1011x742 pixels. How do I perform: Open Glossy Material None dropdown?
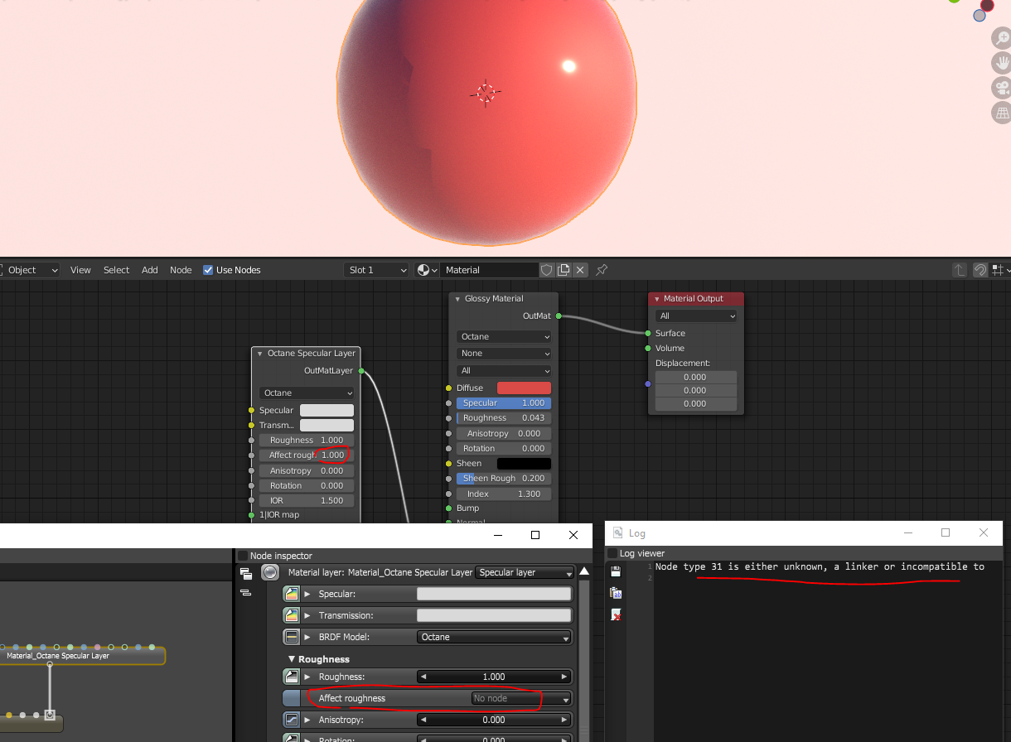tap(503, 354)
